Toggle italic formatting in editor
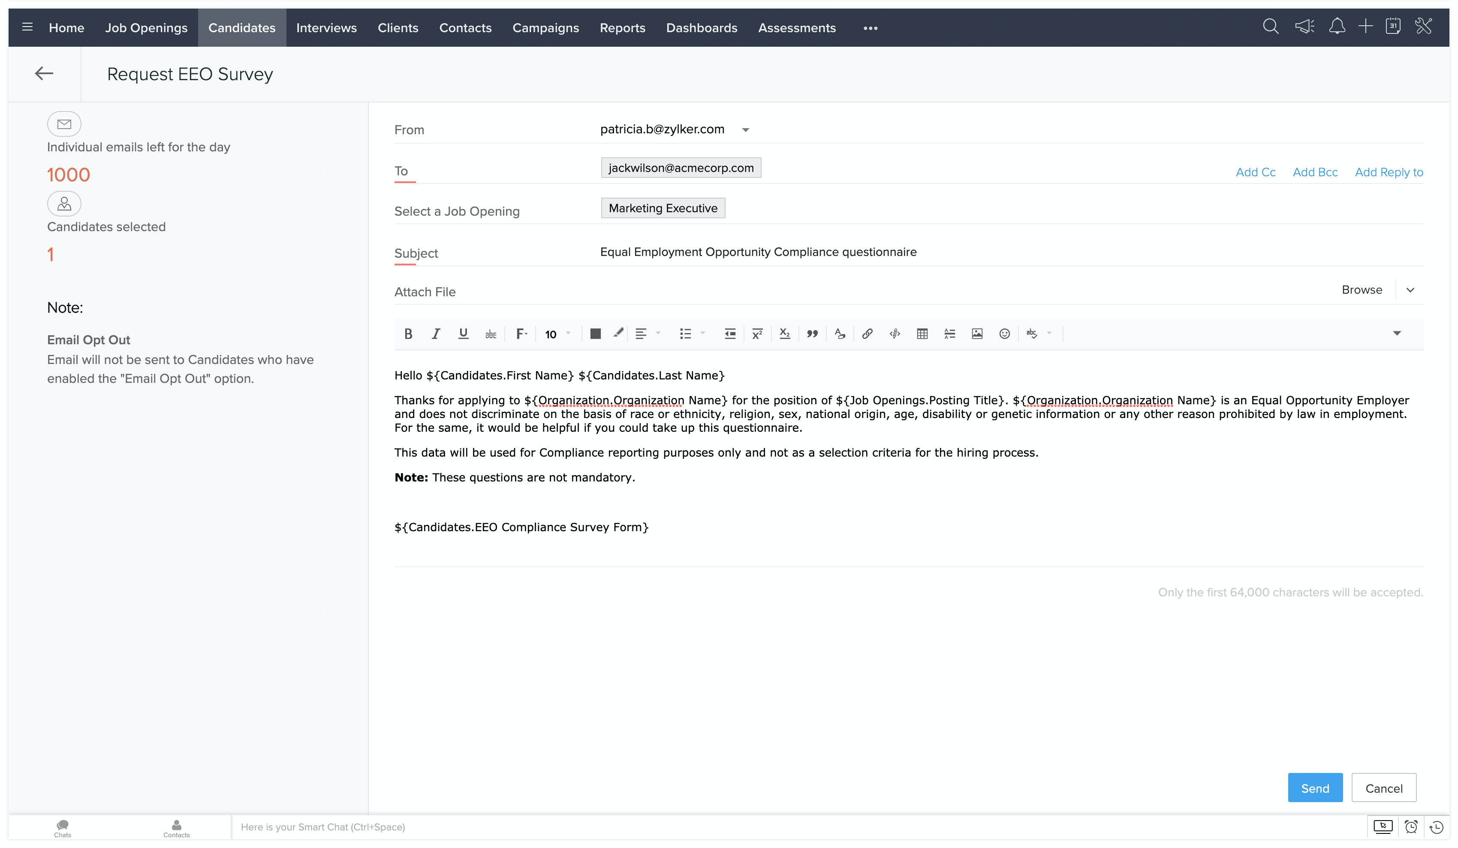The width and height of the screenshot is (1458, 848). 436,334
